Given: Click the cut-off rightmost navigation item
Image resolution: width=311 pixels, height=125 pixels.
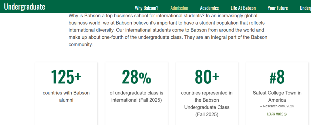Looking at the screenshot, I should point(305,8).
